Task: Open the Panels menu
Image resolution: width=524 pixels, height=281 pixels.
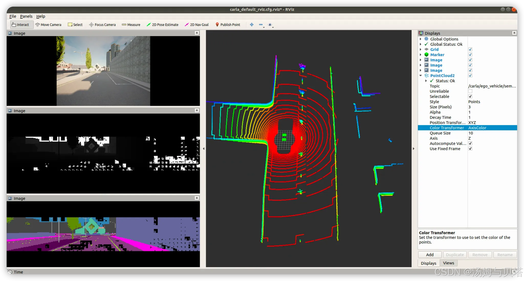Action: pos(26,16)
